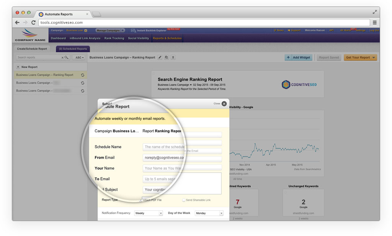Viewport: 392px width, 236px height.
Task: Click the new tab button beside Automate Reports
Action: (96, 14)
